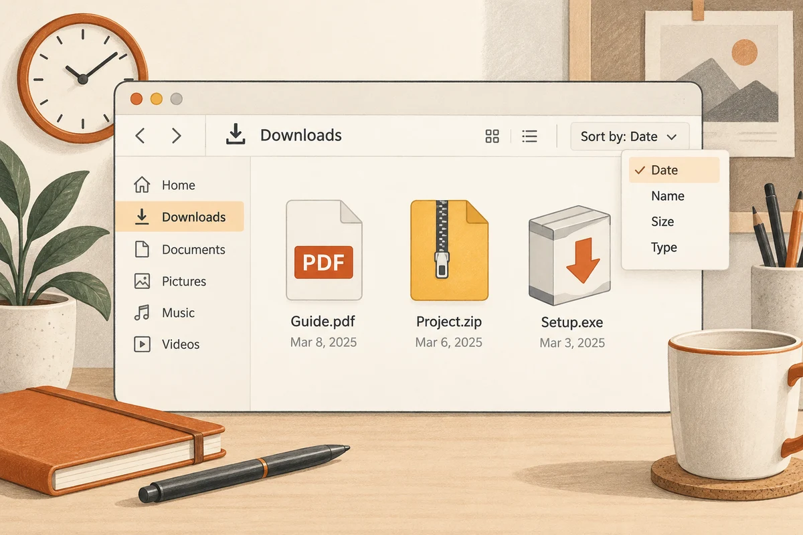The image size is (803, 535).
Task: Open Videos in the sidebar
Action: tap(179, 344)
